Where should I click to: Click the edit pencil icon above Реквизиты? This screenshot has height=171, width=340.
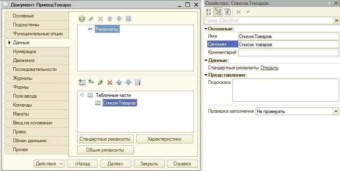click(x=91, y=19)
